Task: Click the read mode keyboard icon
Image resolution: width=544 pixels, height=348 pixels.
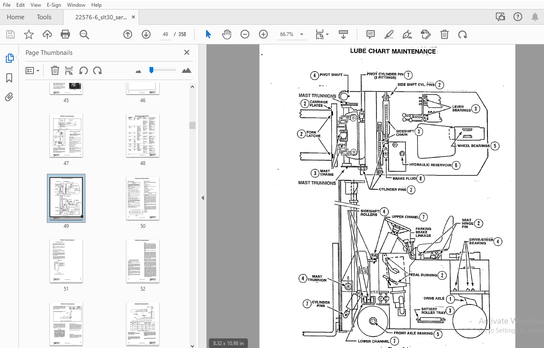Action: pos(343,34)
